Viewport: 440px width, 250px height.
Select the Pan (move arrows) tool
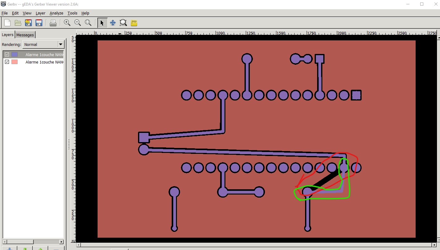[x=113, y=23]
